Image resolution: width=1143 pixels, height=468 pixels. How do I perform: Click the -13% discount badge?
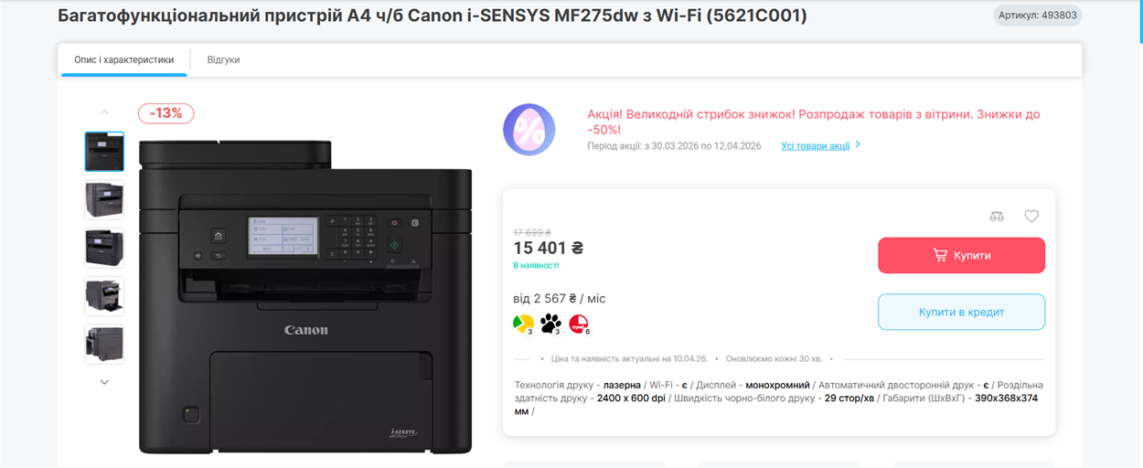pyautogui.click(x=166, y=113)
